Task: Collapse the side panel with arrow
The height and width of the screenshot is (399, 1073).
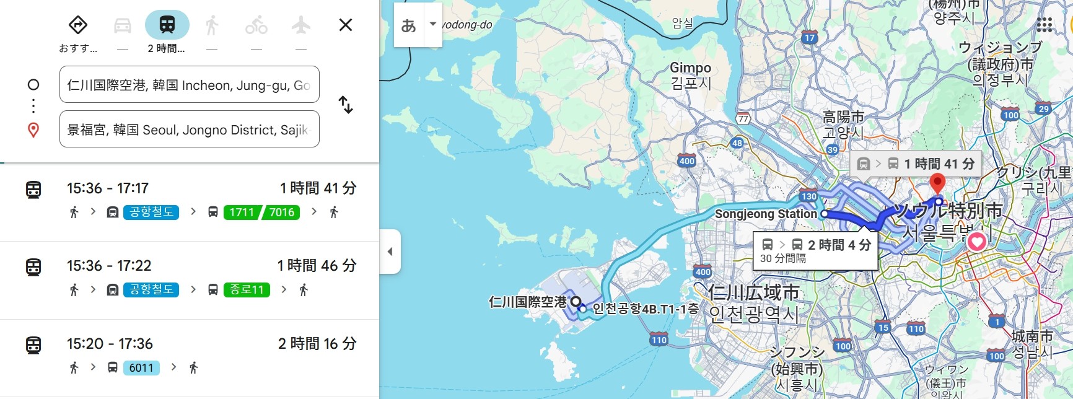Action: click(390, 252)
